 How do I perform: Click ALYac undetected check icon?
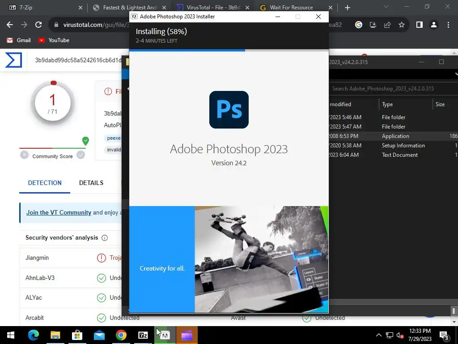[102, 298]
